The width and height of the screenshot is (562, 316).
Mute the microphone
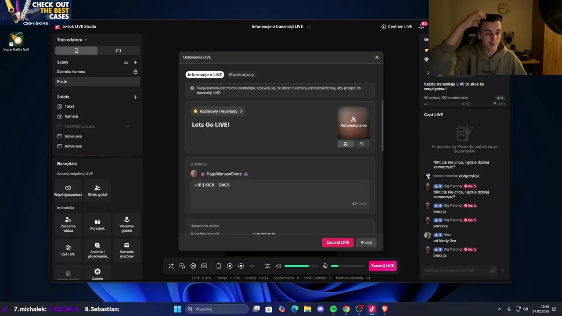click(x=325, y=266)
